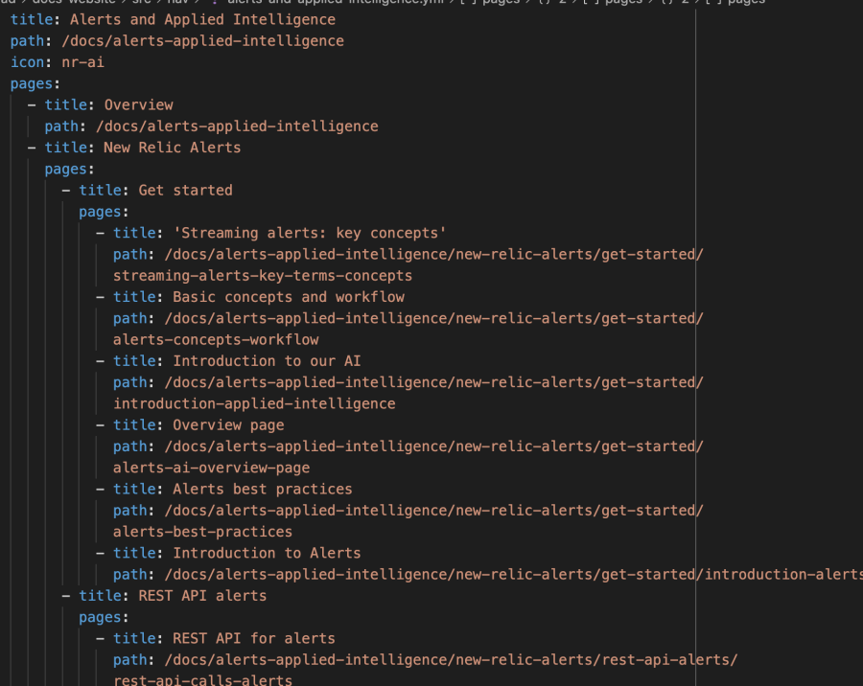Image resolution: width=863 pixels, height=686 pixels.
Task: Click the 'Basic concepts and workflow' title
Action: tap(289, 297)
